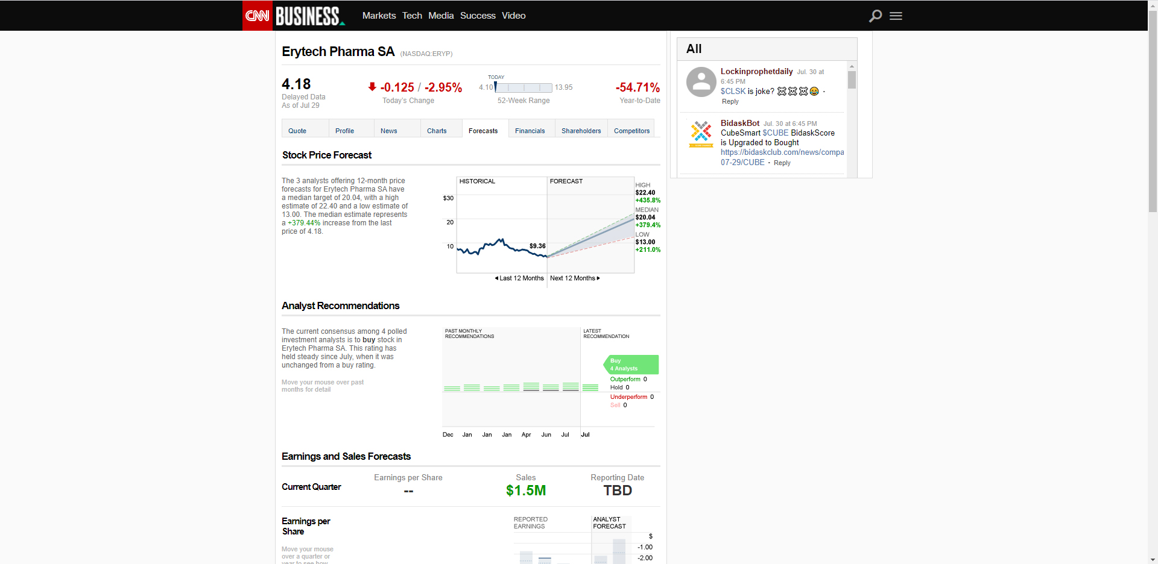This screenshot has width=1158, height=564.
Task: Open BidaskBot's profile name
Action: coord(740,124)
